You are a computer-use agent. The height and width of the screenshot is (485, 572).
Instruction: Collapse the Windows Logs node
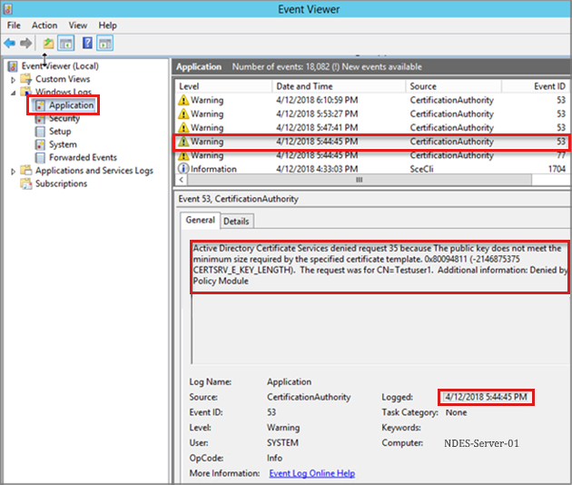click(x=13, y=93)
